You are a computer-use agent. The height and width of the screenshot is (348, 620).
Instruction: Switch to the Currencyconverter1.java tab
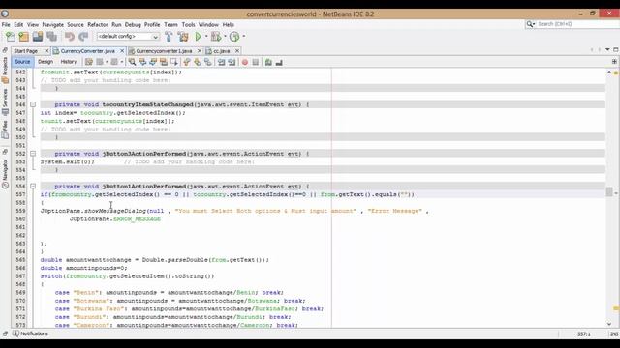164,51
